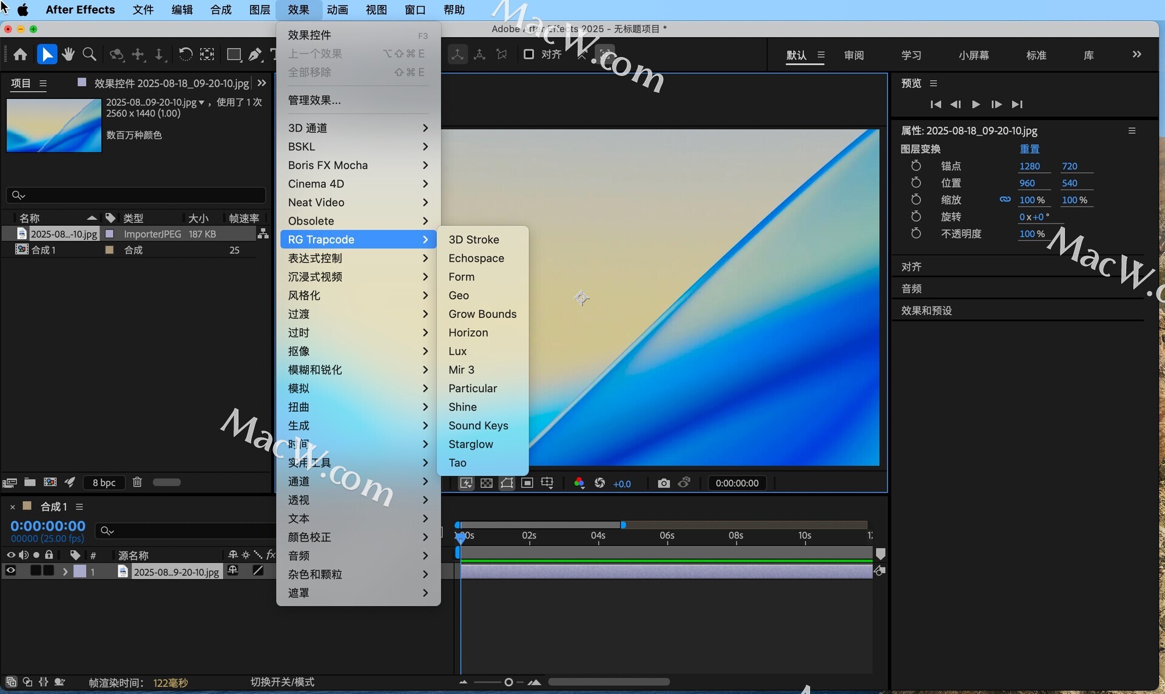This screenshot has width=1165, height=694.
Task: Expand layer 1 properties in timeline
Action: 65,571
